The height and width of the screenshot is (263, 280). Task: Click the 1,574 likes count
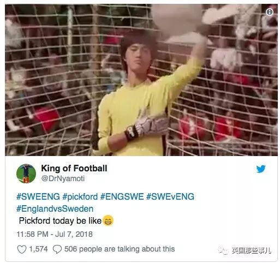click(38, 249)
